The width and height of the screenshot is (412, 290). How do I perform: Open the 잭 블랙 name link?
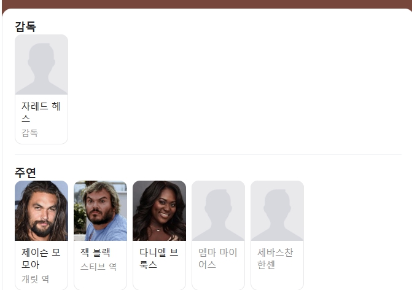(x=95, y=252)
